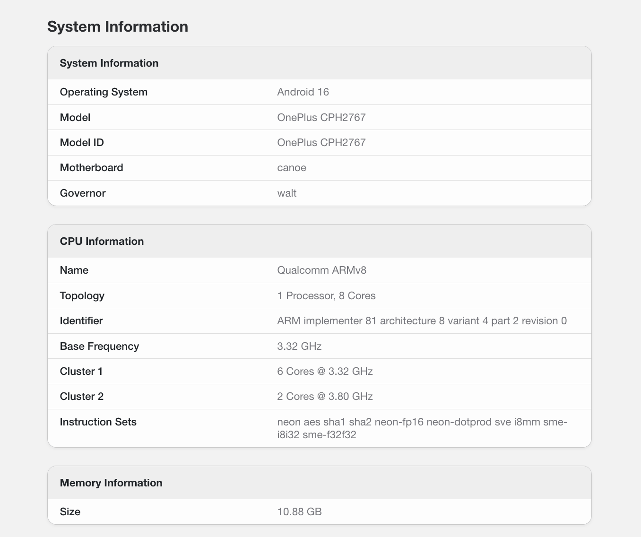
Task: Click the Memory Information table header
Action: pyautogui.click(x=111, y=483)
